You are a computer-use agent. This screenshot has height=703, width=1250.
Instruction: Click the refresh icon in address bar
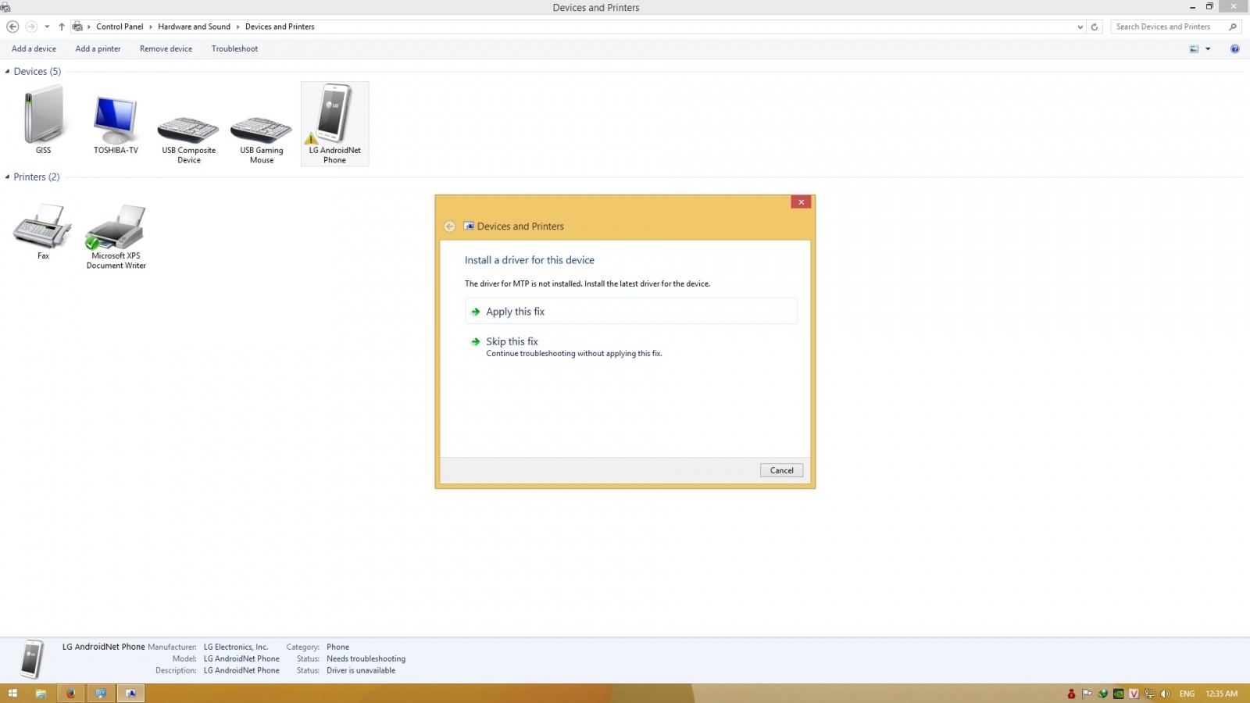point(1094,27)
